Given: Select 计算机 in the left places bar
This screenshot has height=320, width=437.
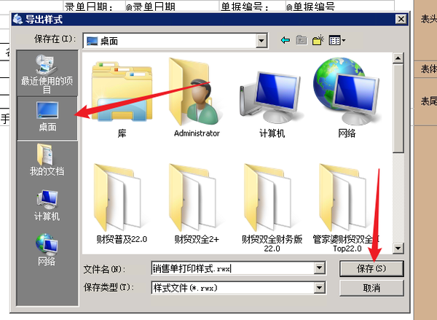Looking at the screenshot, I should point(47,205).
